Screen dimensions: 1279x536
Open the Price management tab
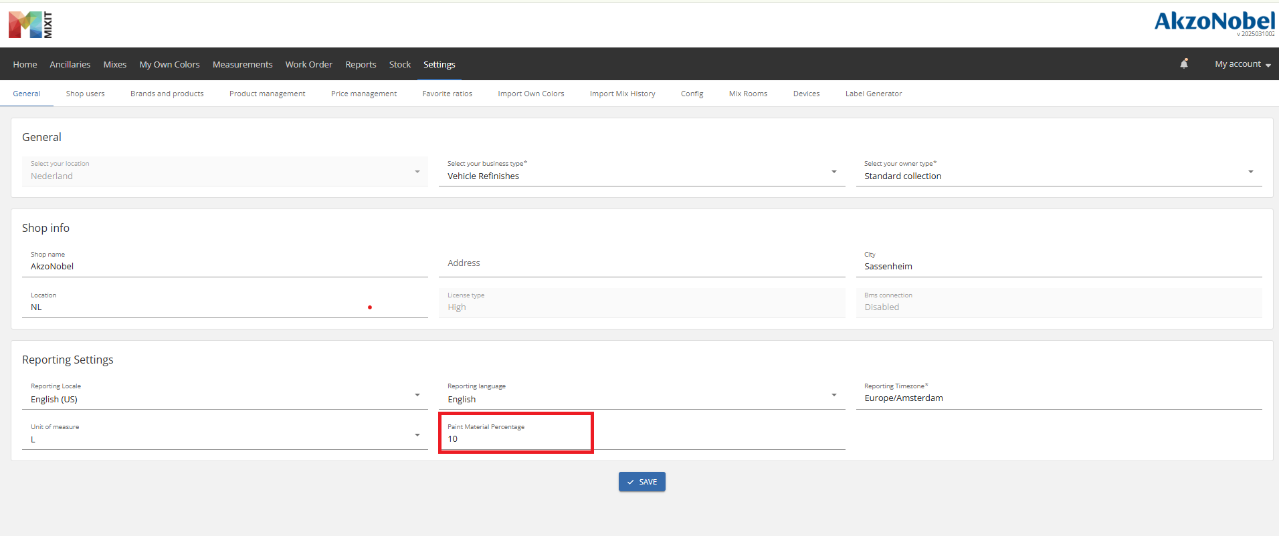[364, 94]
